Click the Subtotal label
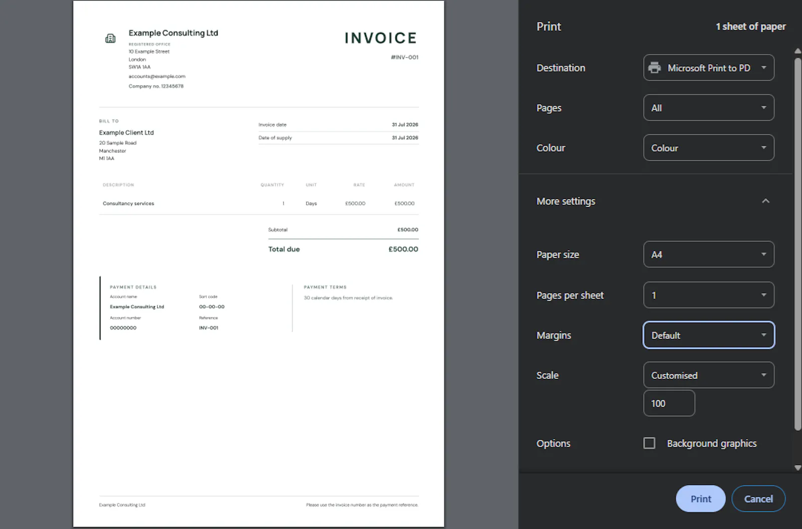The width and height of the screenshot is (802, 529). pos(278,230)
